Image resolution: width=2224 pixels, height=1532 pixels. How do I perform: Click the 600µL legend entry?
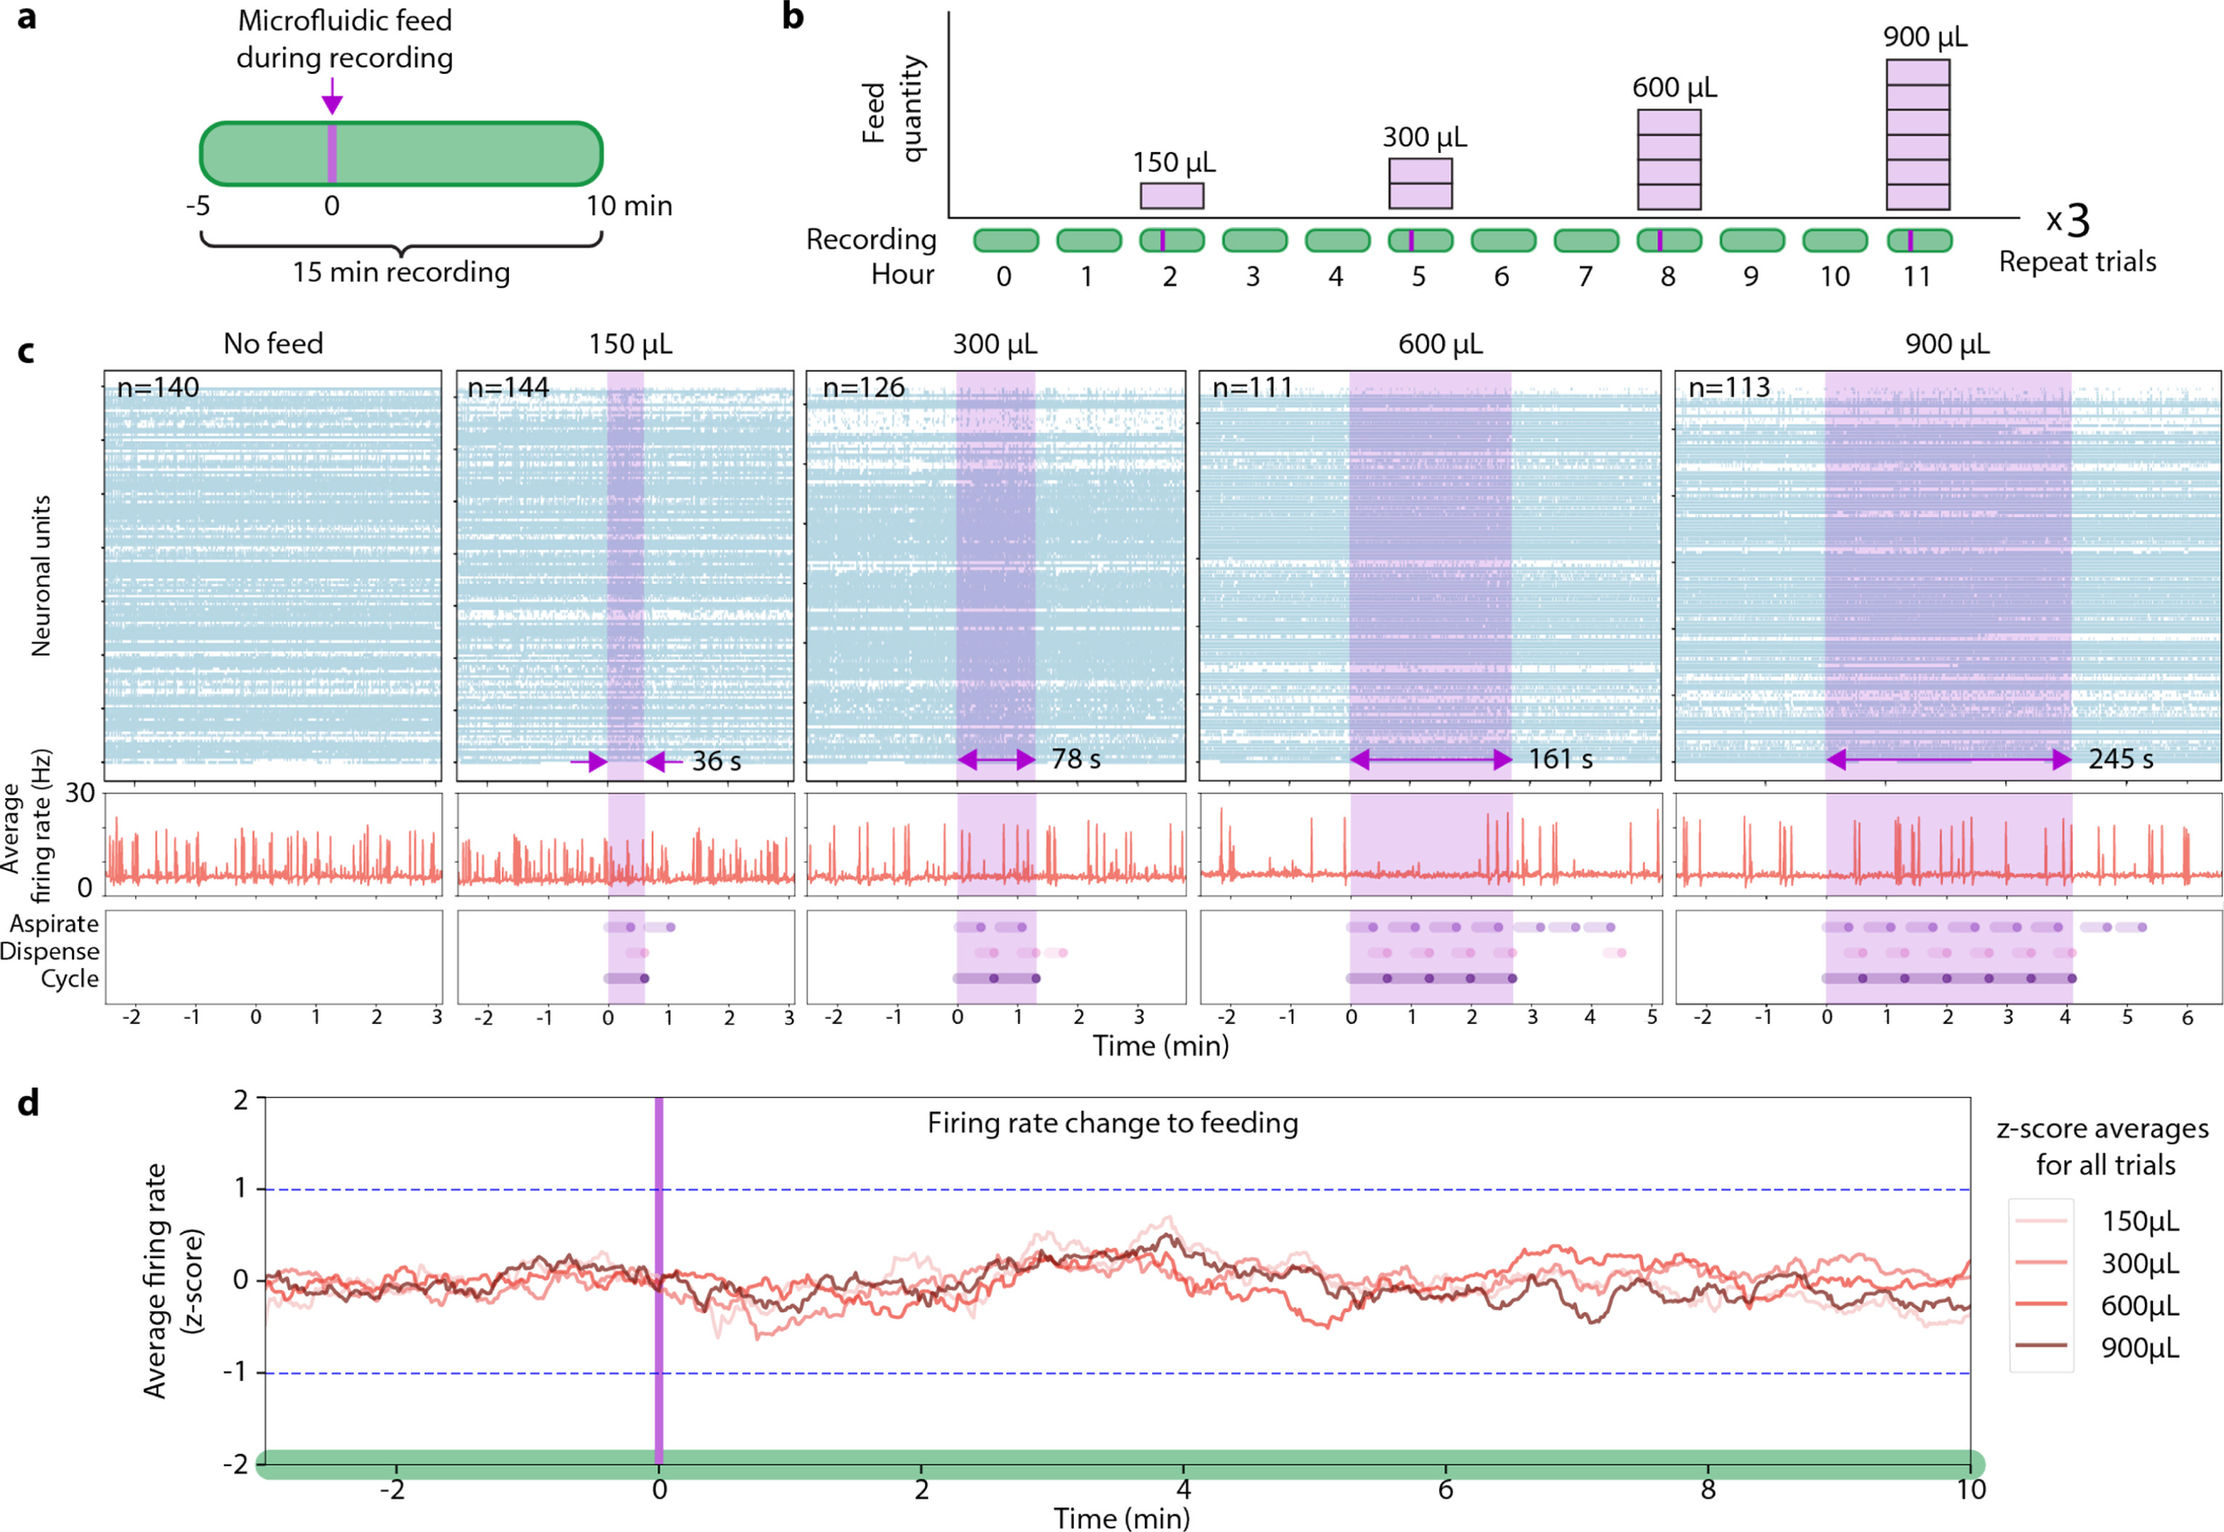tap(2139, 1304)
